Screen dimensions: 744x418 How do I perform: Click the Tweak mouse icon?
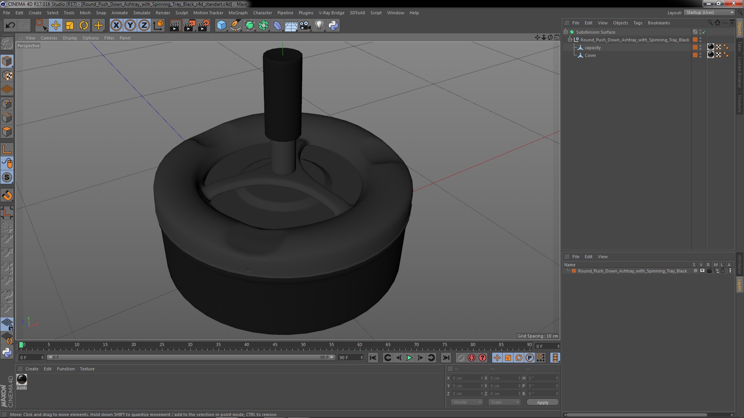pyautogui.click(x=7, y=163)
